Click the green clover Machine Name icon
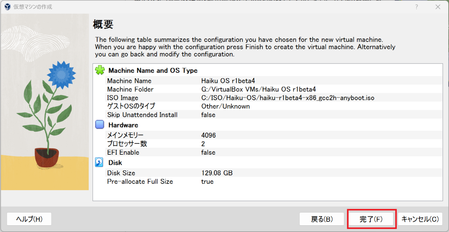Screen dimensions: 449x232 tap(100, 70)
